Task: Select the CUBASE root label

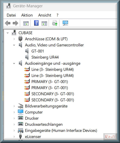Action: point(26,33)
